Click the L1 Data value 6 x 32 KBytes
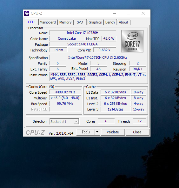 (116, 92)
